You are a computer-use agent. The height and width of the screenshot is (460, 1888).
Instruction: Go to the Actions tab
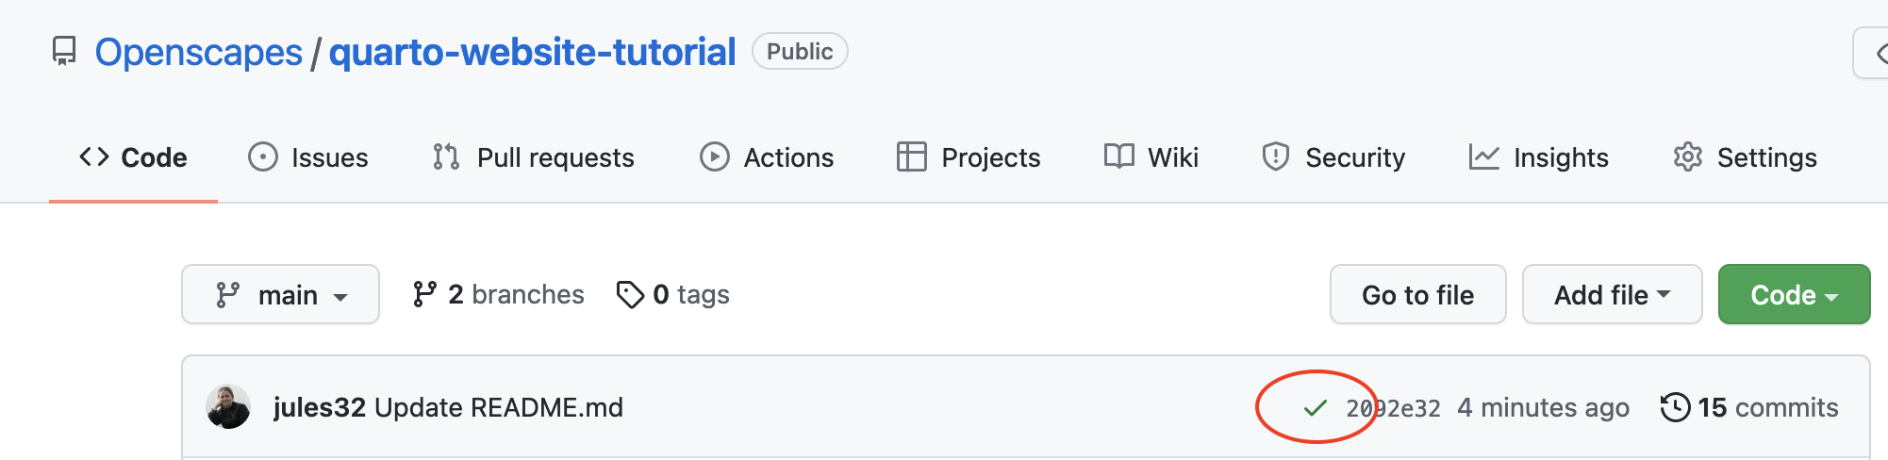tap(767, 157)
